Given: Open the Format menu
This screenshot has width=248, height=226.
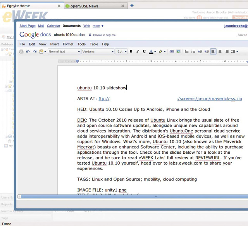Looking at the screenshot, I should 68,44.
